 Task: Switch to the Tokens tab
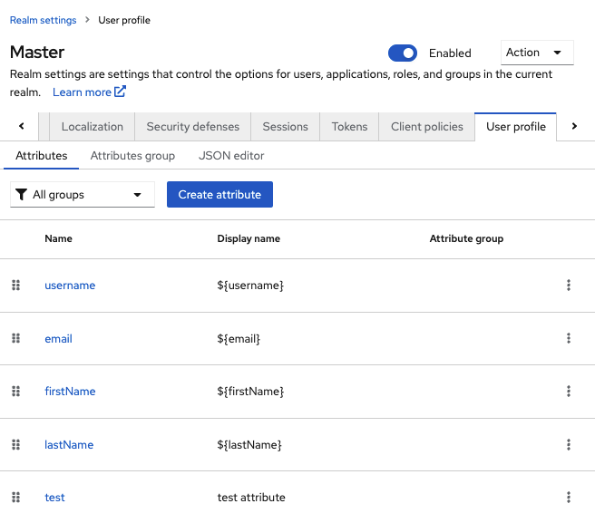[349, 127]
